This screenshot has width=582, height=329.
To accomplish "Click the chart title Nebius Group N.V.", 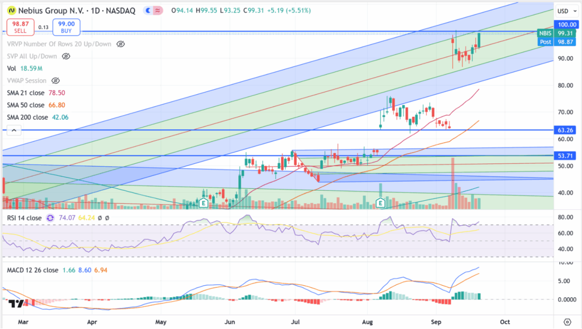I will 51,11.
